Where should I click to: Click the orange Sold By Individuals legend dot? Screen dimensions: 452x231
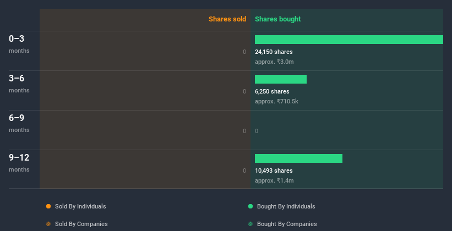pos(48,206)
